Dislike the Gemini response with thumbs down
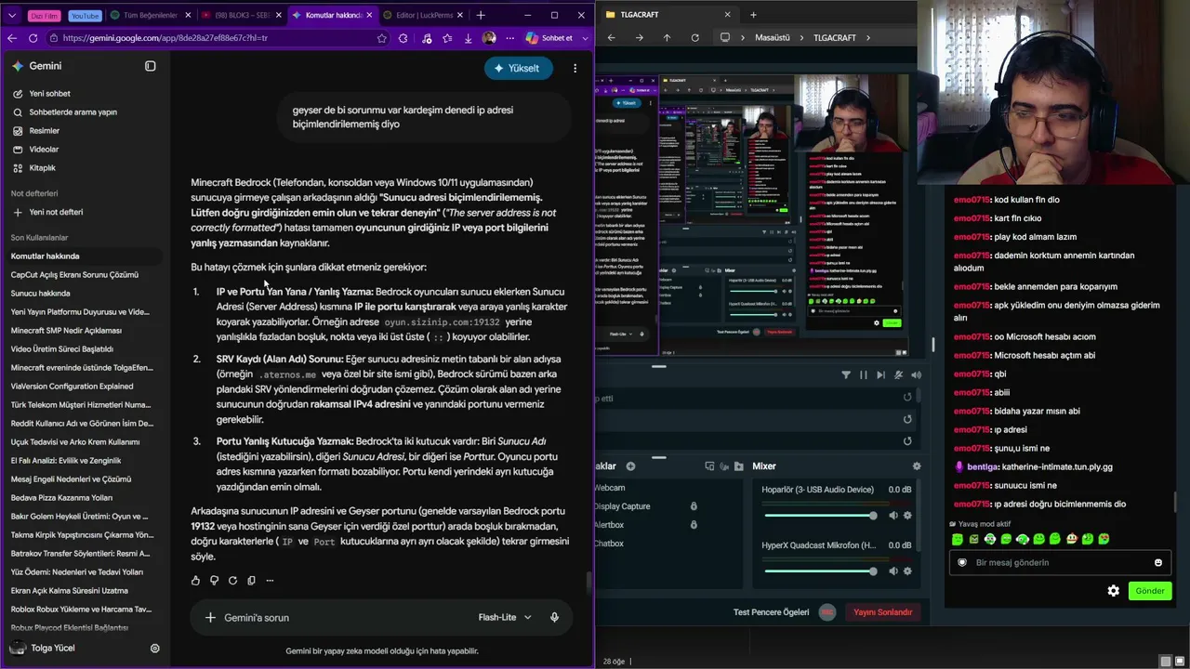This screenshot has width=1190, height=669. point(214,581)
